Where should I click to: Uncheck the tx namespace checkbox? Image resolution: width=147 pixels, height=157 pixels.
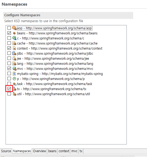click(9, 88)
